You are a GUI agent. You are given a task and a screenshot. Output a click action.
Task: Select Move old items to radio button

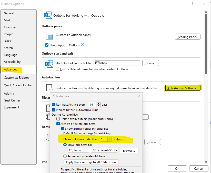click(x=65, y=145)
